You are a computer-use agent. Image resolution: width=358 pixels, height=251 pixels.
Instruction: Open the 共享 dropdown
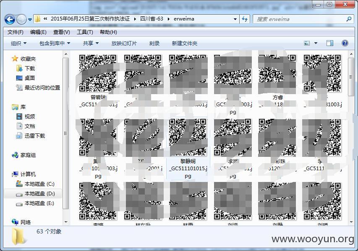91,43
